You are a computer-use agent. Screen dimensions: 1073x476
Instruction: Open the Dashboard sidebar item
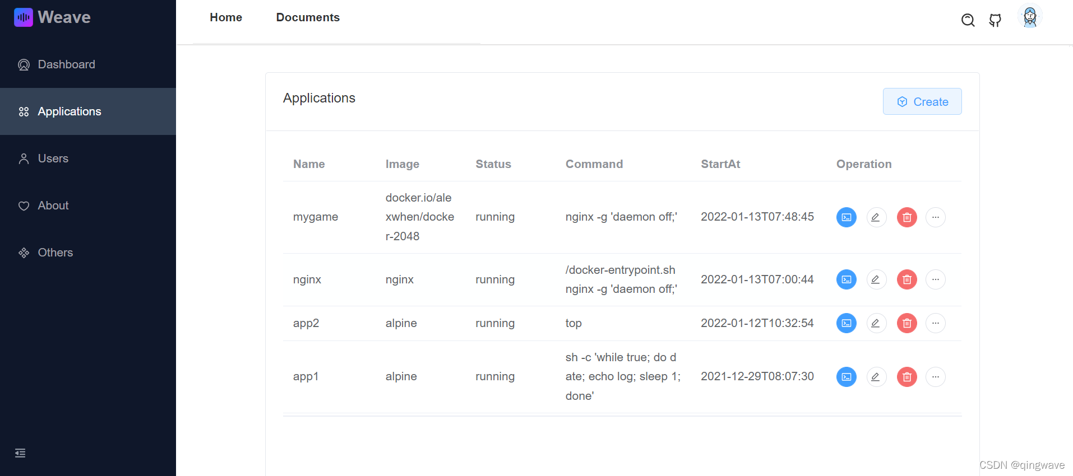tap(88, 64)
